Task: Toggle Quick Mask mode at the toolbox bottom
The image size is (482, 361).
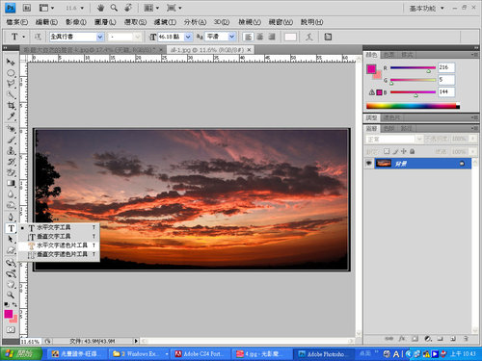Action: pyautogui.click(x=11, y=329)
